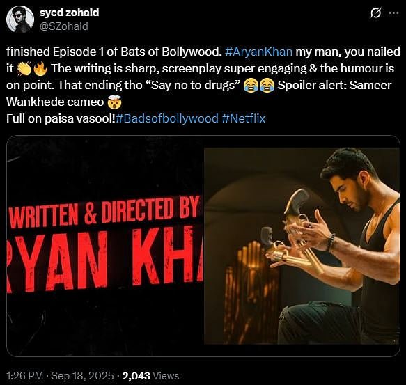Click the #Netflix hashtag
Image resolution: width=406 pixels, height=385 pixels.
[x=244, y=118]
